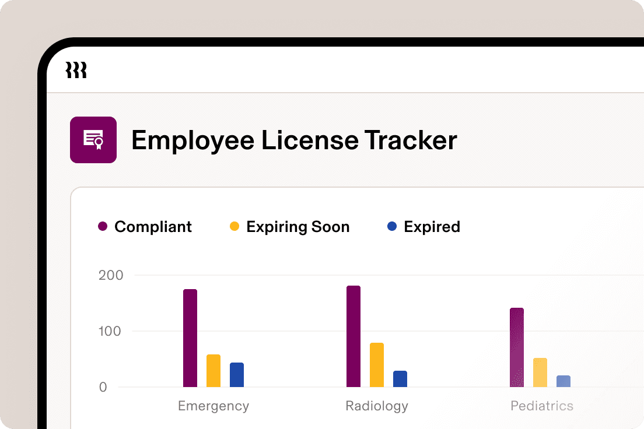This screenshot has height=429, width=644.
Task: Open the license certificate app icon
Action: 93,140
